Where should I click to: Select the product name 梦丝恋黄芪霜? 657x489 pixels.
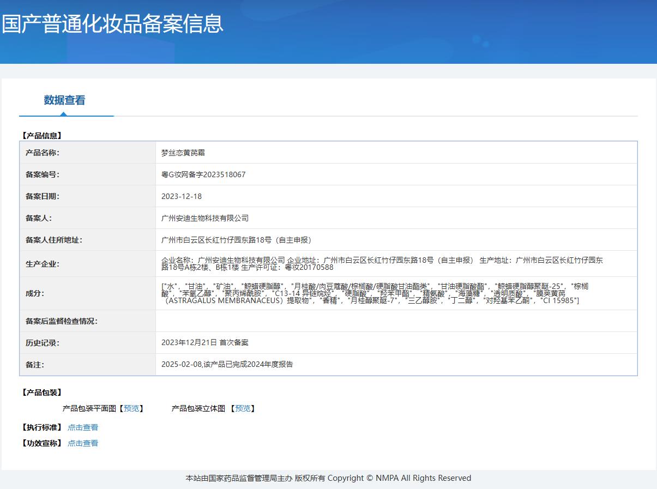(x=183, y=153)
